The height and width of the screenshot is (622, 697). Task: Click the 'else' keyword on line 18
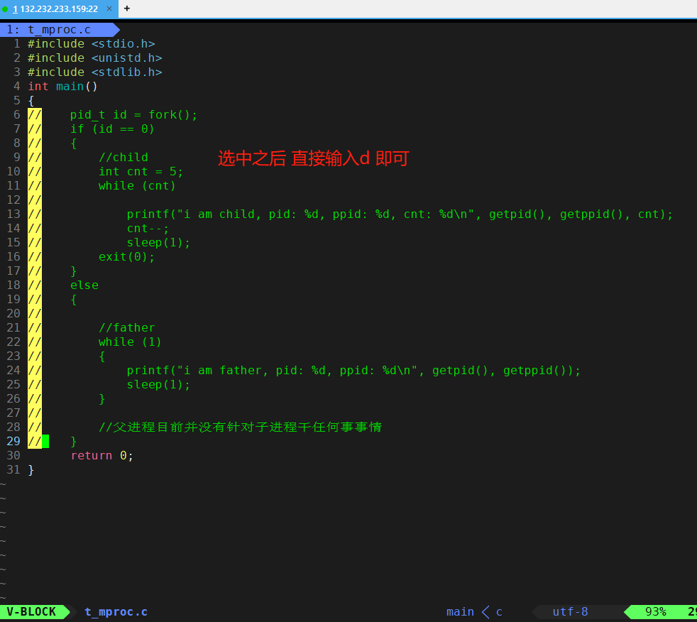click(84, 285)
